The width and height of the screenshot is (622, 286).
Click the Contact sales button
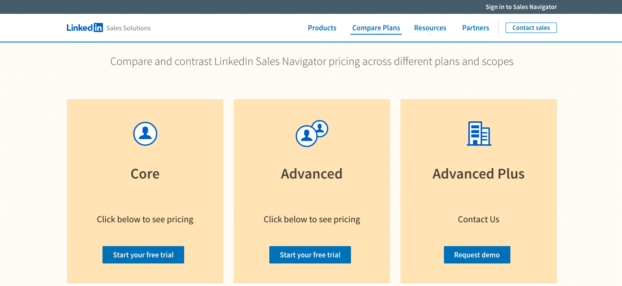(x=531, y=27)
